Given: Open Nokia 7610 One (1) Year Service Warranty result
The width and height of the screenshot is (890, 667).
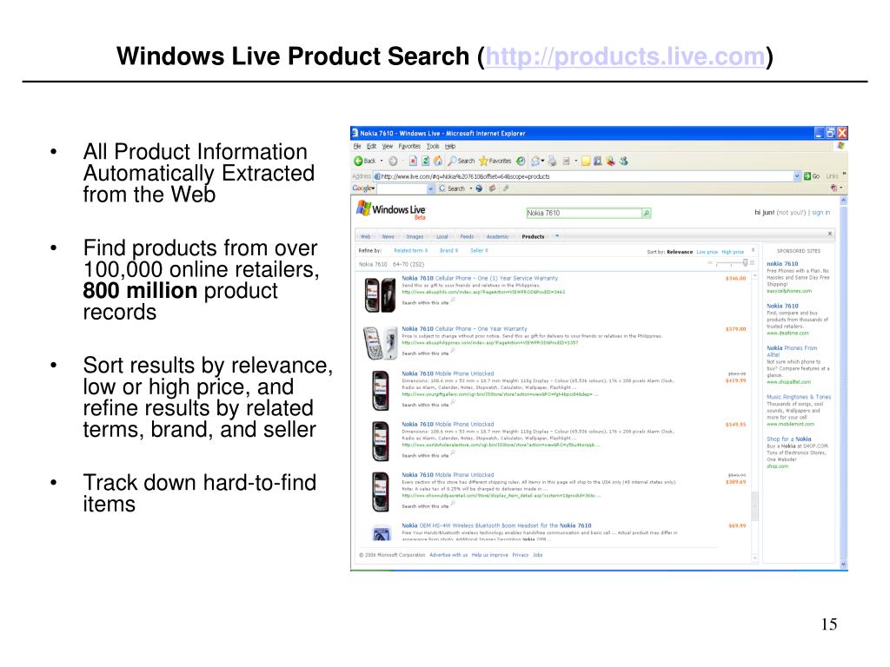Looking at the screenshot, I should click(480, 279).
